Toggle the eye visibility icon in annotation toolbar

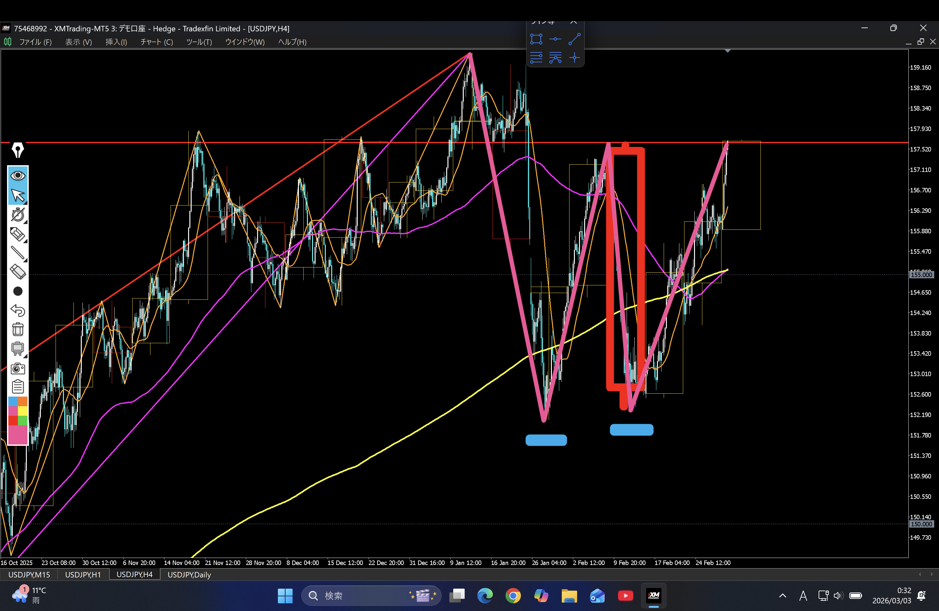click(x=18, y=175)
